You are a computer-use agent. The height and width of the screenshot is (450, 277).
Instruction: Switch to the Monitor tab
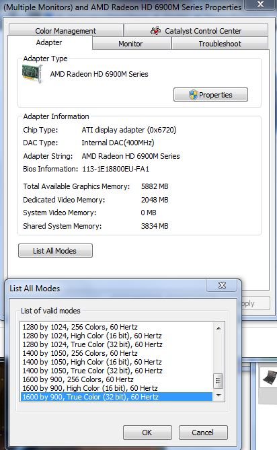[131, 44]
